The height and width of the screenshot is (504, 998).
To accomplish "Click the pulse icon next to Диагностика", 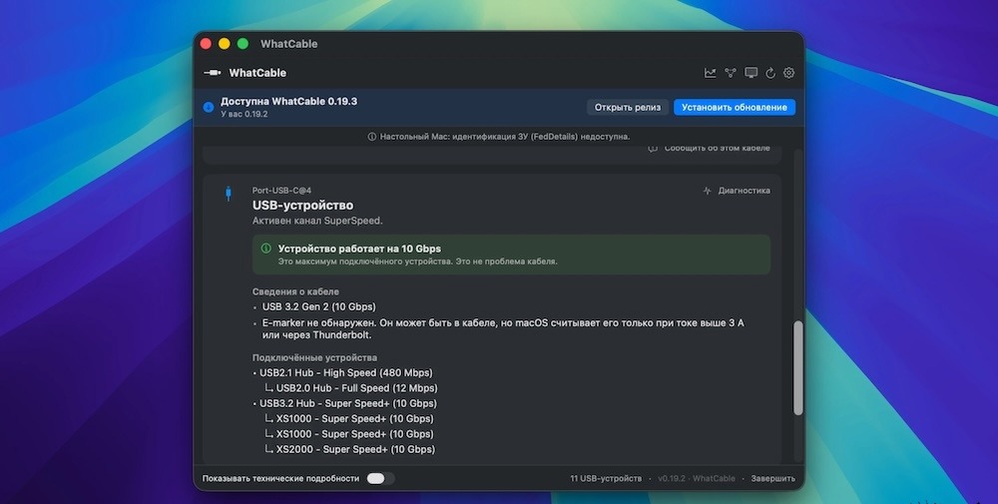I will tap(708, 191).
